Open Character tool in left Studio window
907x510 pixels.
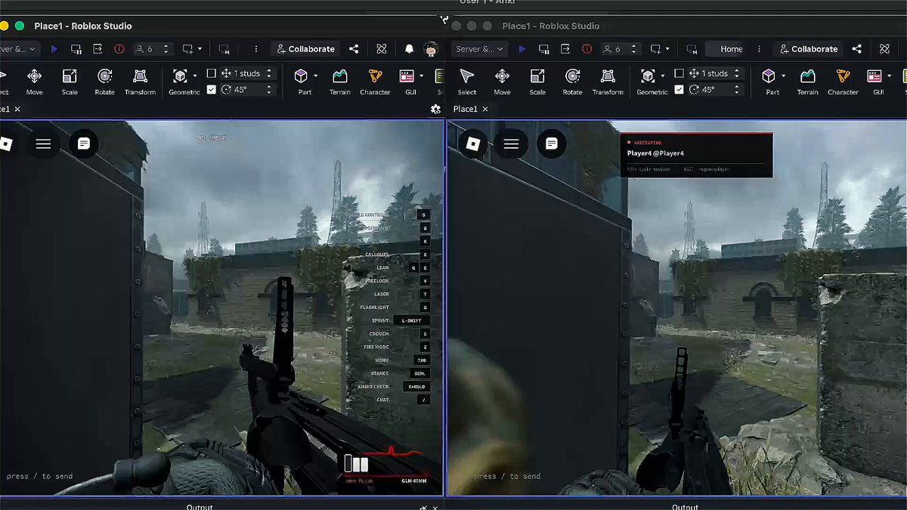click(375, 82)
